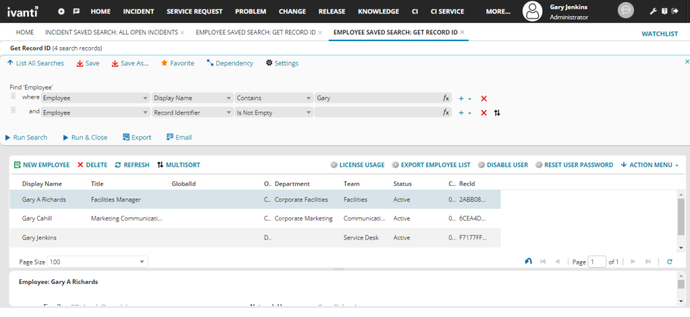The image size is (690, 317).
Task: Mark search as Favorite
Action: [x=178, y=63]
